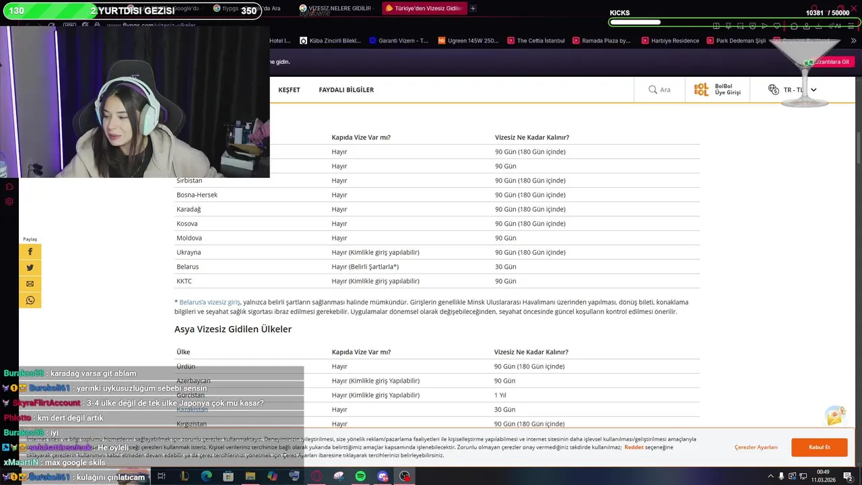Open File Explorer from the taskbar
862x485 pixels.
pos(251,476)
